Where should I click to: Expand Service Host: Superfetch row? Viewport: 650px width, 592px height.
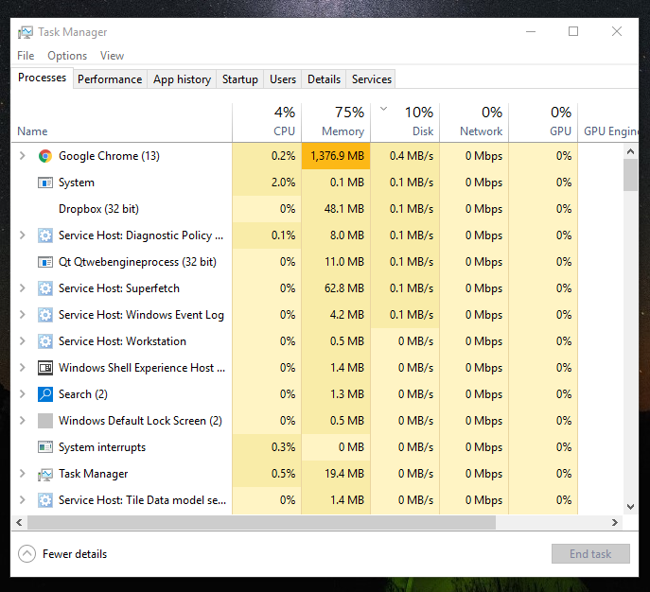click(x=23, y=288)
